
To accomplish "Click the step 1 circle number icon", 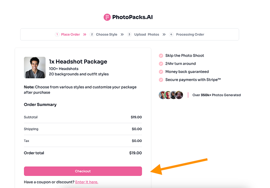I will click(57, 34).
